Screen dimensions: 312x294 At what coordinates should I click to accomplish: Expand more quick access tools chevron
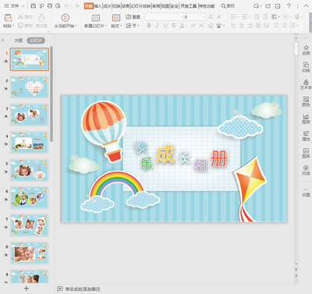(77, 5)
